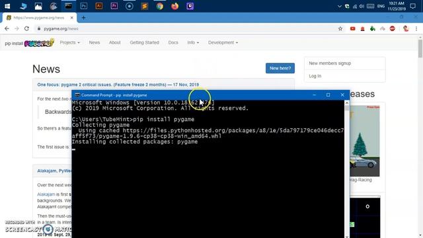The width and height of the screenshot is (423, 238).
Task: Open a new Chrome tab
Action: click(84, 18)
